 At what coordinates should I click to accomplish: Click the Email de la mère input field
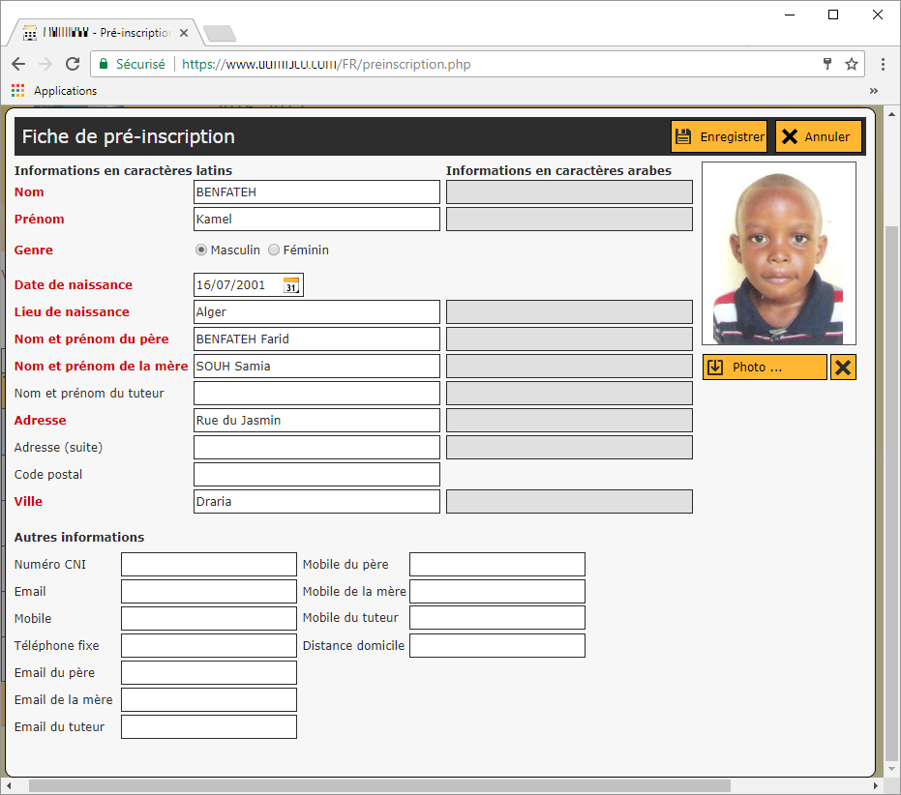(x=209, y=699)
